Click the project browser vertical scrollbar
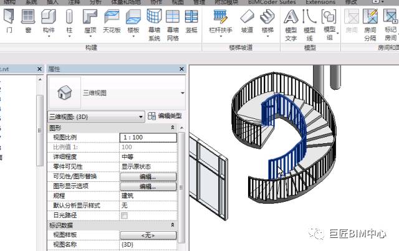 pos(39,130)
